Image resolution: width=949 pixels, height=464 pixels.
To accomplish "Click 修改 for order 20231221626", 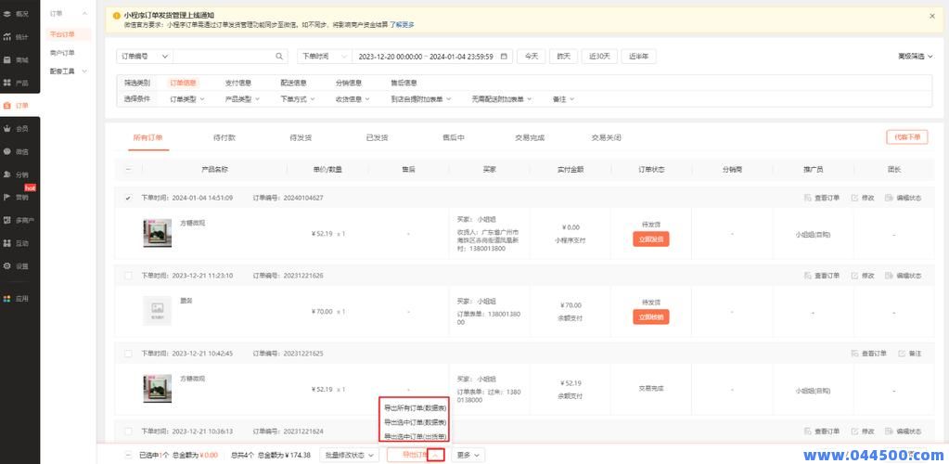I will coord(863,276).
